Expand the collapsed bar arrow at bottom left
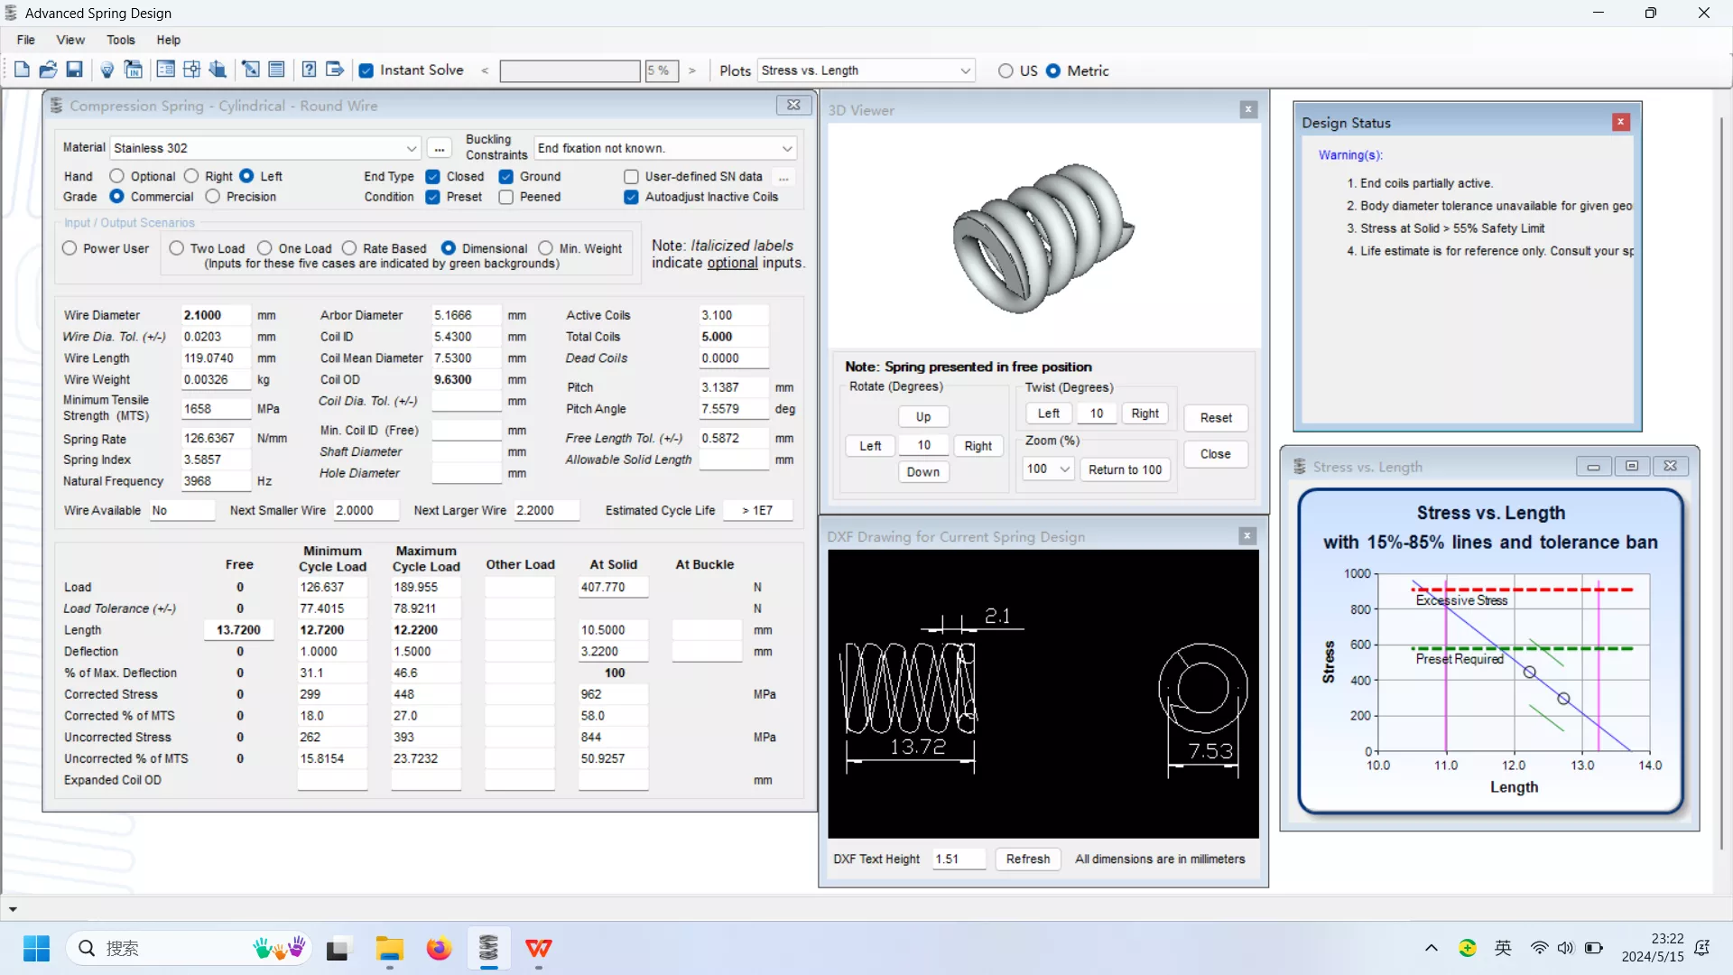Screen dimensions: 1733x975 (13, 909)
